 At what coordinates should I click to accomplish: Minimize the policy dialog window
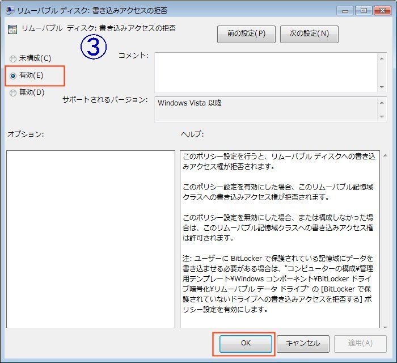click(x=345, y=11)
